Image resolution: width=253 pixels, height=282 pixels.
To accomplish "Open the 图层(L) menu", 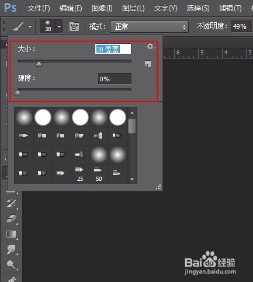I will click(133, 8).
